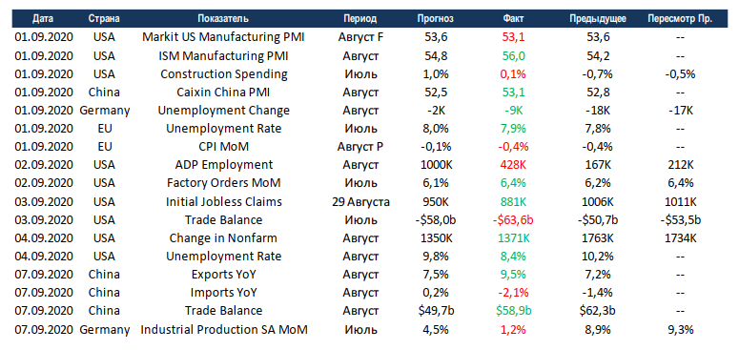Click the Период column header
Viewport: 739px width, 350px height.
click(360, 19)
